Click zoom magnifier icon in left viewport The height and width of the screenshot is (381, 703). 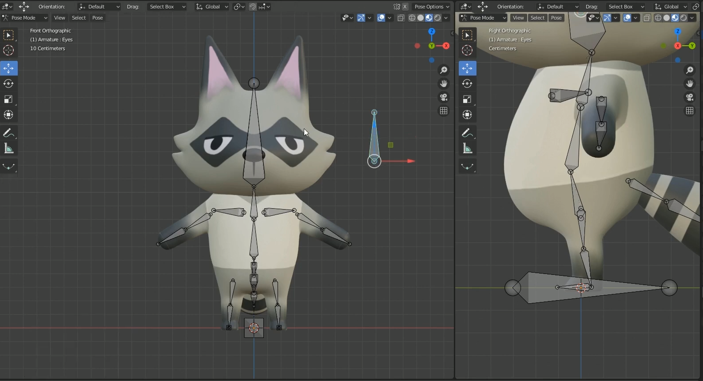(443, 70)
